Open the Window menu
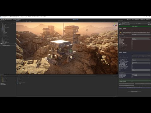 coord(23,18)
